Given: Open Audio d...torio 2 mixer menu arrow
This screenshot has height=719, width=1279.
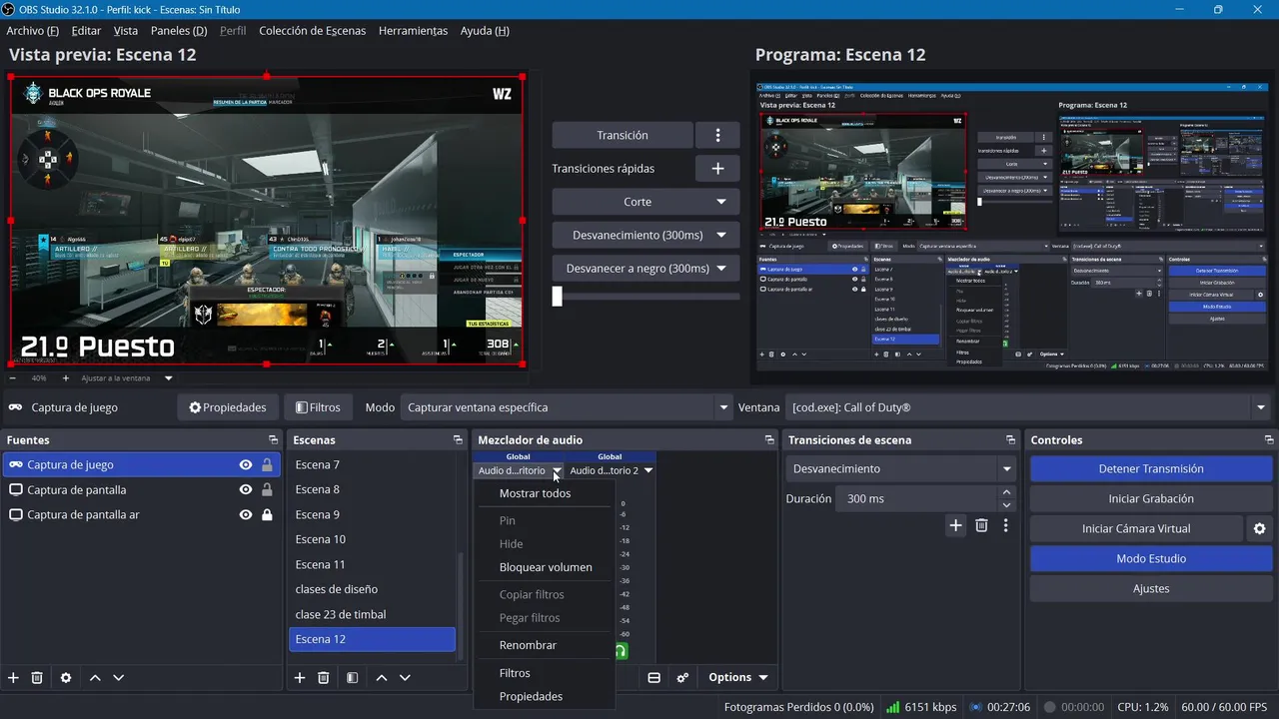Looking at the screenshot, I should pyautogui.click(x=648, y=470).
